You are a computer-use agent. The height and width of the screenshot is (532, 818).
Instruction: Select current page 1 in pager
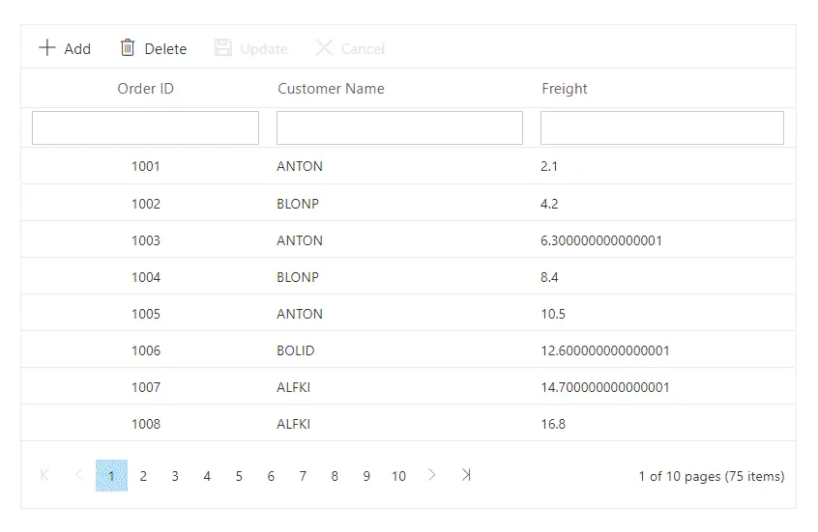111,476
